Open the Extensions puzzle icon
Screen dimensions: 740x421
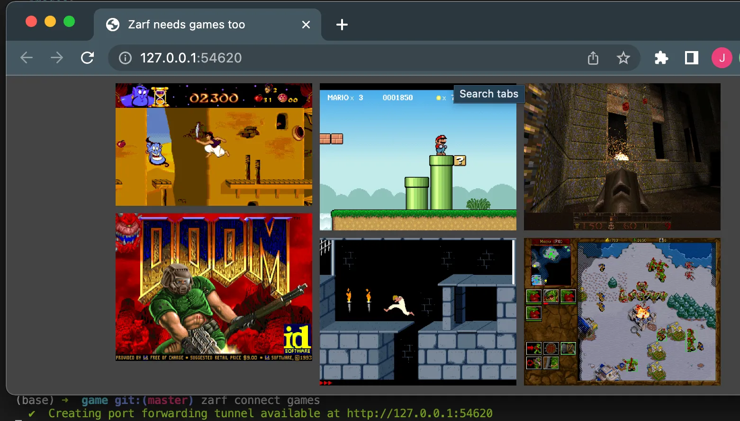661,58
